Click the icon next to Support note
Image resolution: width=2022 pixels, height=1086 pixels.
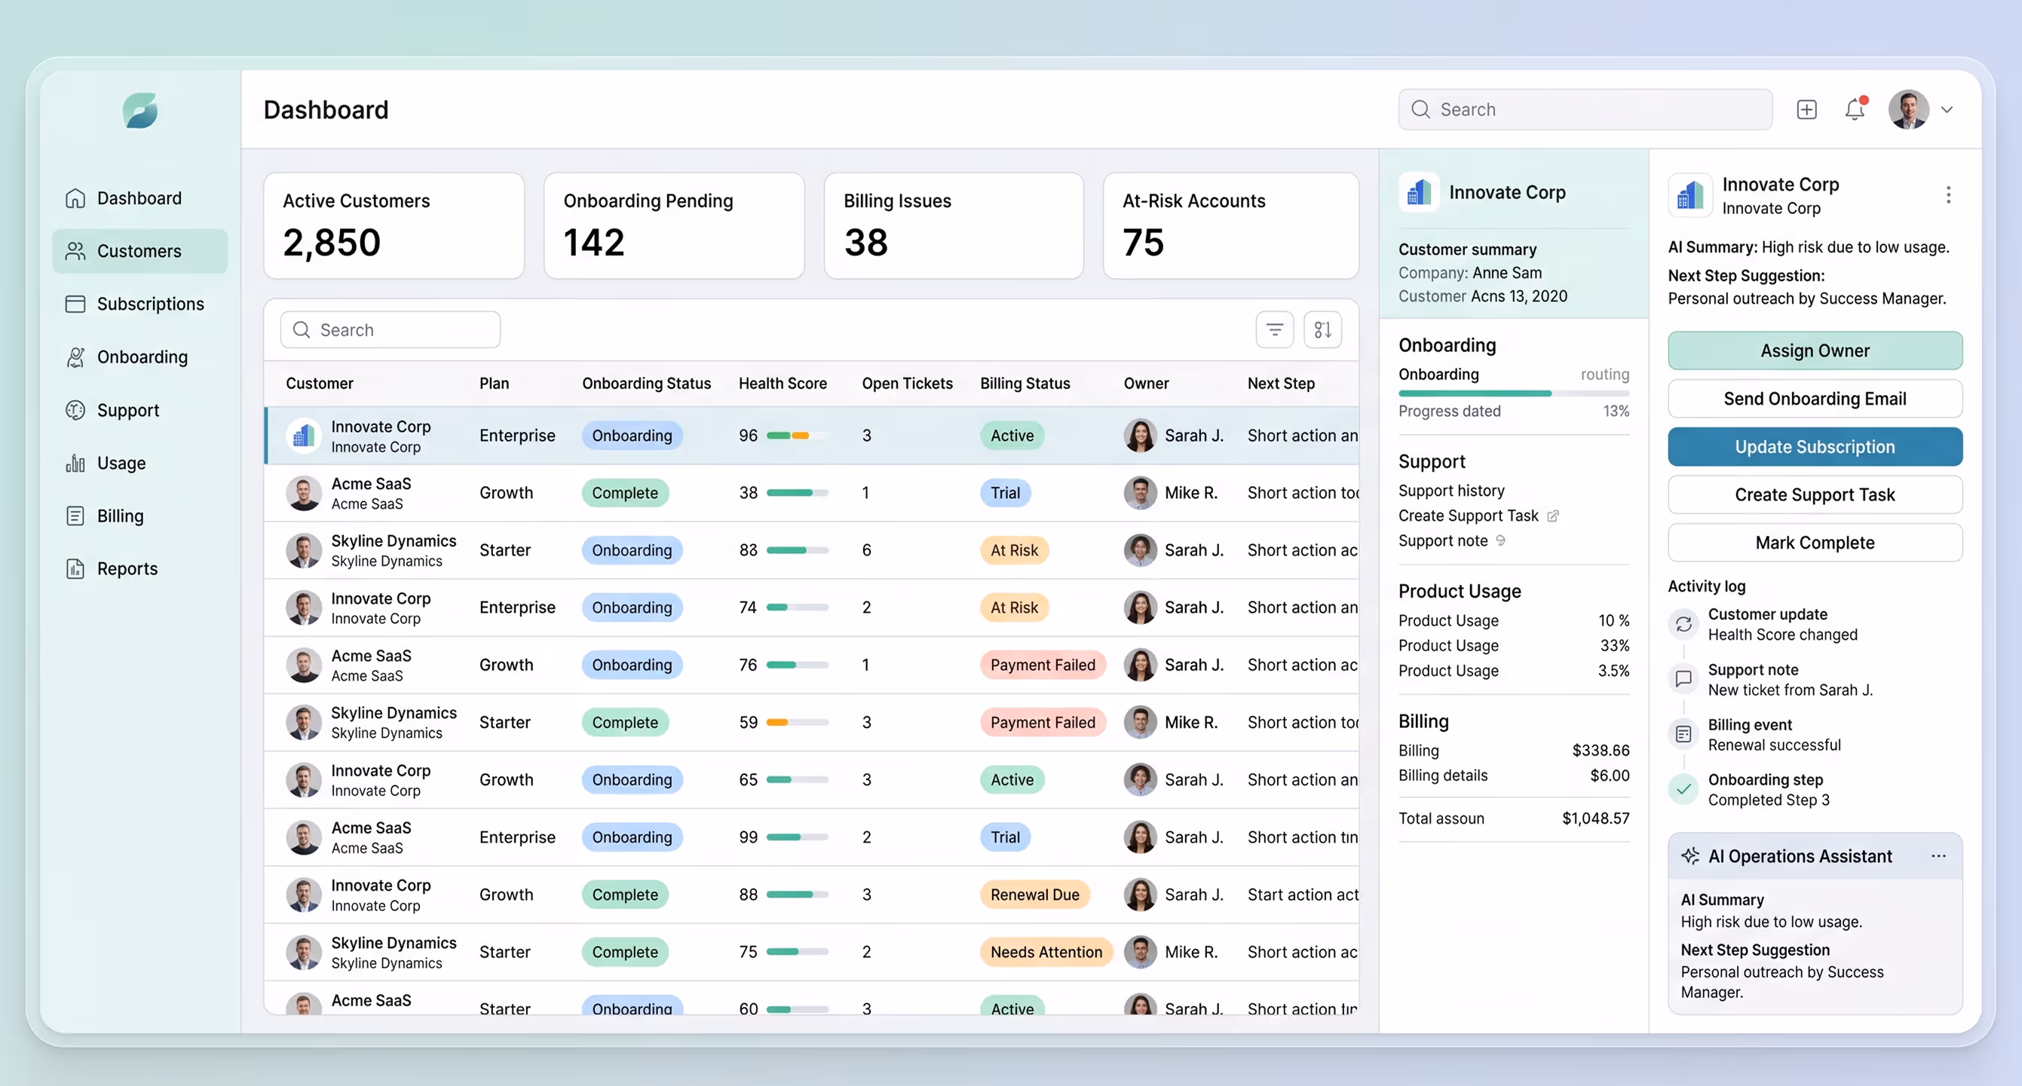(1501, 540)
